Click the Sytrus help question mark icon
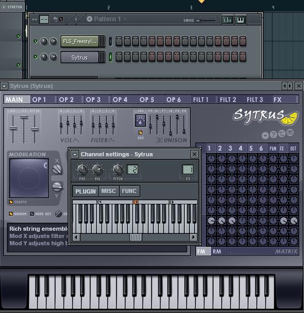The width and height of the screenshot is (304, 313). coord(274,135)
